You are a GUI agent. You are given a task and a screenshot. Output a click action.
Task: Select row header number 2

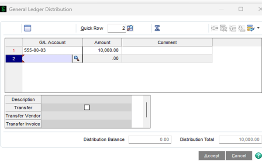(x=14, y=59)
